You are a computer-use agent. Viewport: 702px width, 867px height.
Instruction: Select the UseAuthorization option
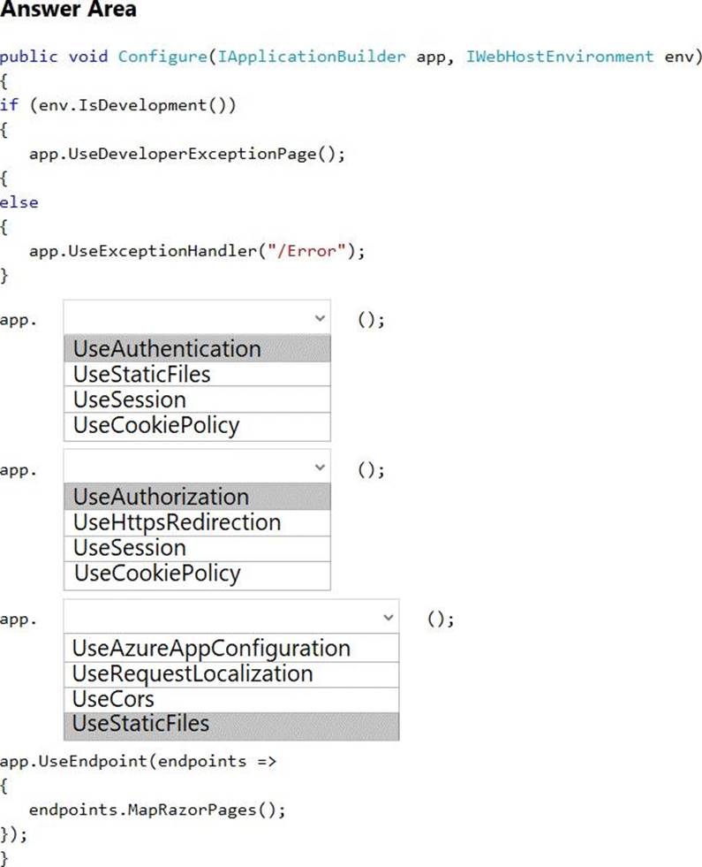tap(161, 497)
